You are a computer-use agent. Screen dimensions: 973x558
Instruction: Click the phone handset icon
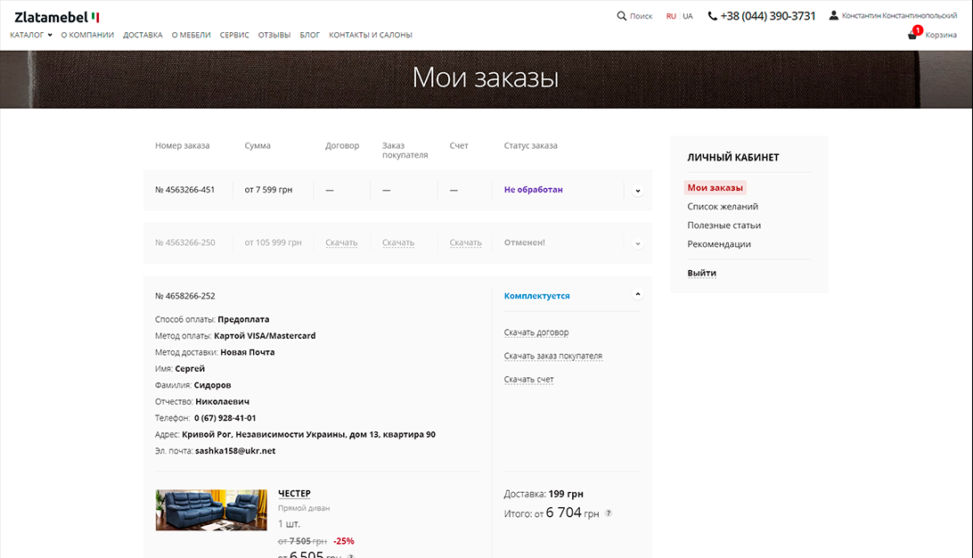pos(713,16)
